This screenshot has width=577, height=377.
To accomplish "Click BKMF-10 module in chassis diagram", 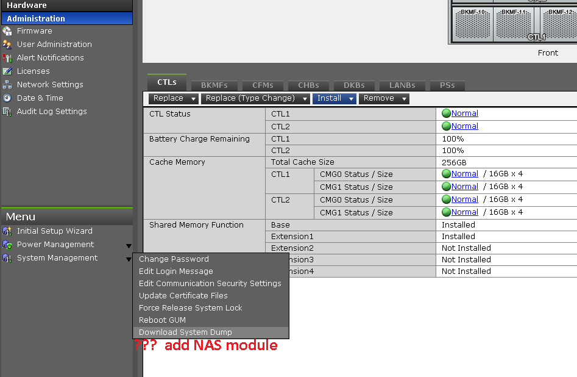I will pyautogui.click(x=472, y=24).
